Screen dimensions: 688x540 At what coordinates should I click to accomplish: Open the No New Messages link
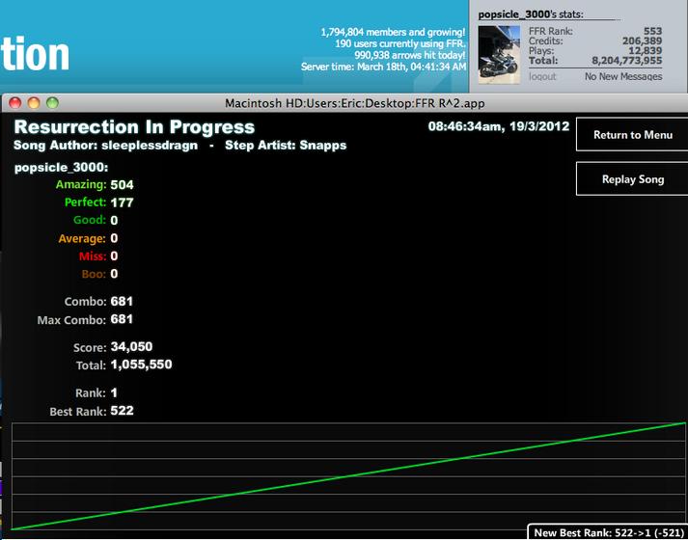tap(623, 77)
